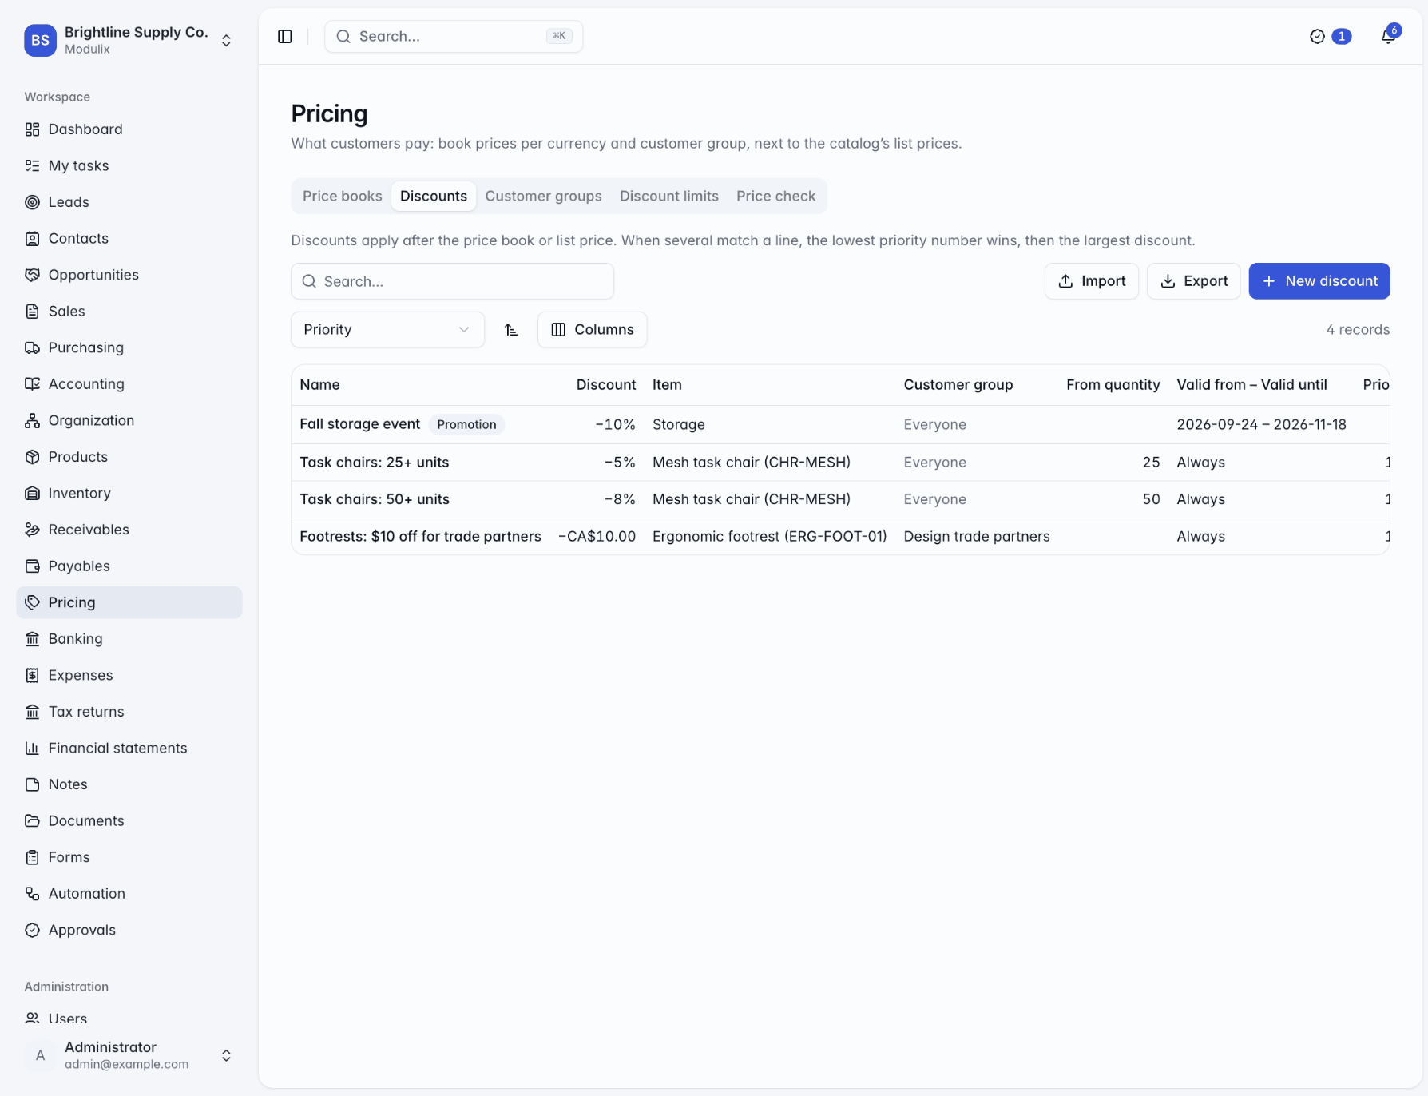Focus the global Search field in header
This screenshot has width=1428, height=1096.
(x=454, y=37)
